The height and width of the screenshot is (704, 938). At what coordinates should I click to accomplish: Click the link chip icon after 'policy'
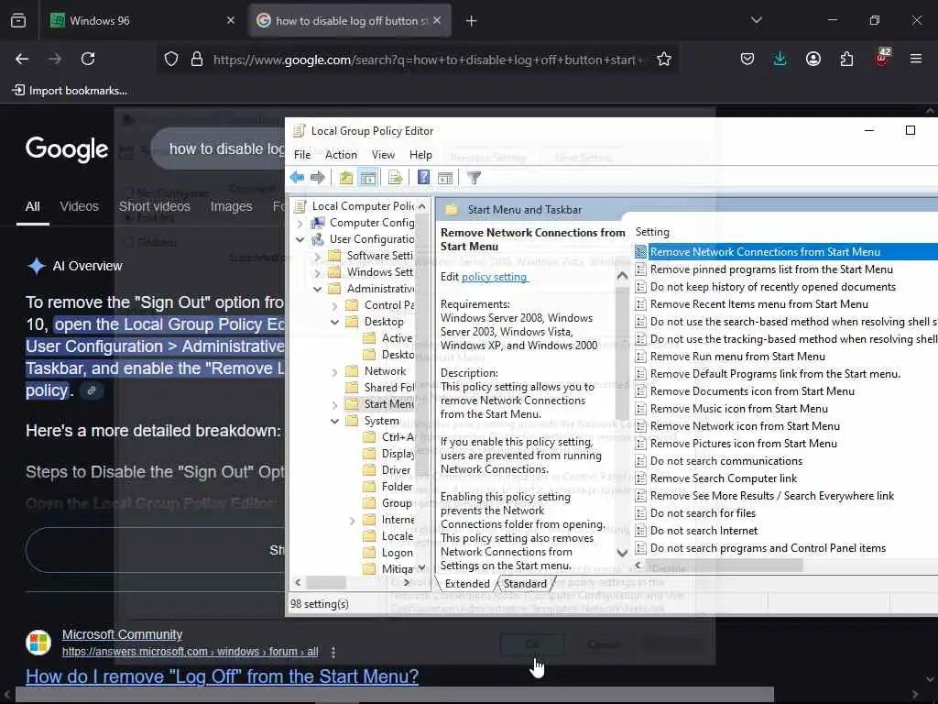click(92, 390)
